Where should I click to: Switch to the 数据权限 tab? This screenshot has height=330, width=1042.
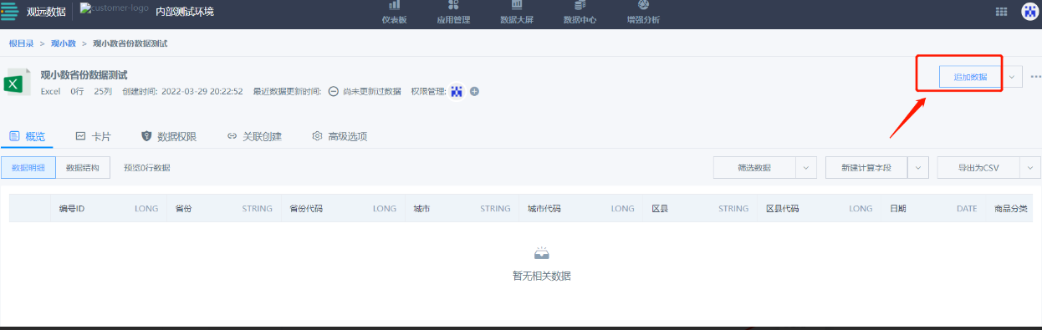(x=169, y=136)
